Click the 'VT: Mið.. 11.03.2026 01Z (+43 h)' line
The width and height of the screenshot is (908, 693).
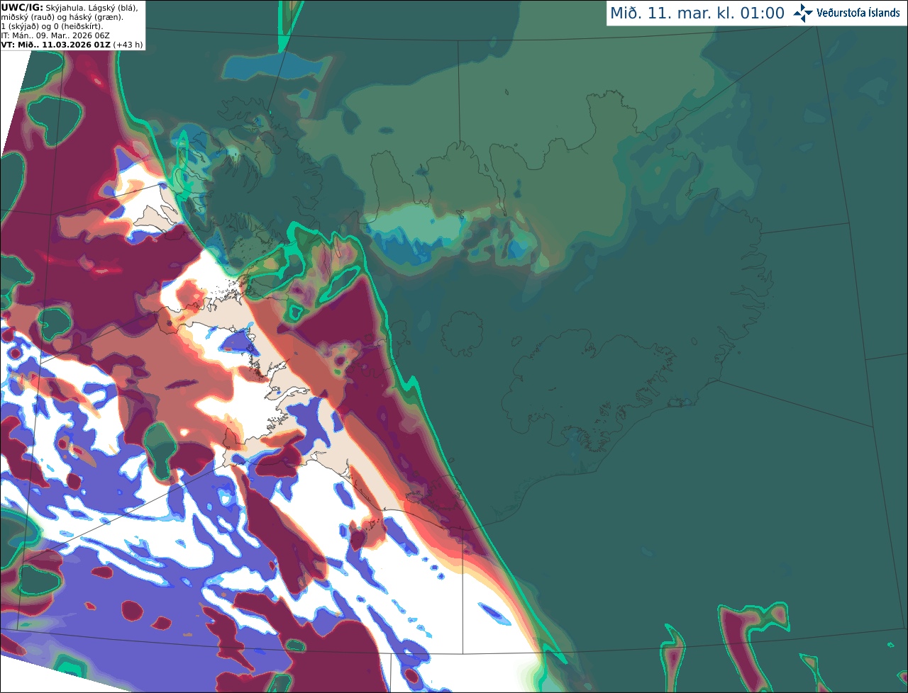(x=72, y=45)
